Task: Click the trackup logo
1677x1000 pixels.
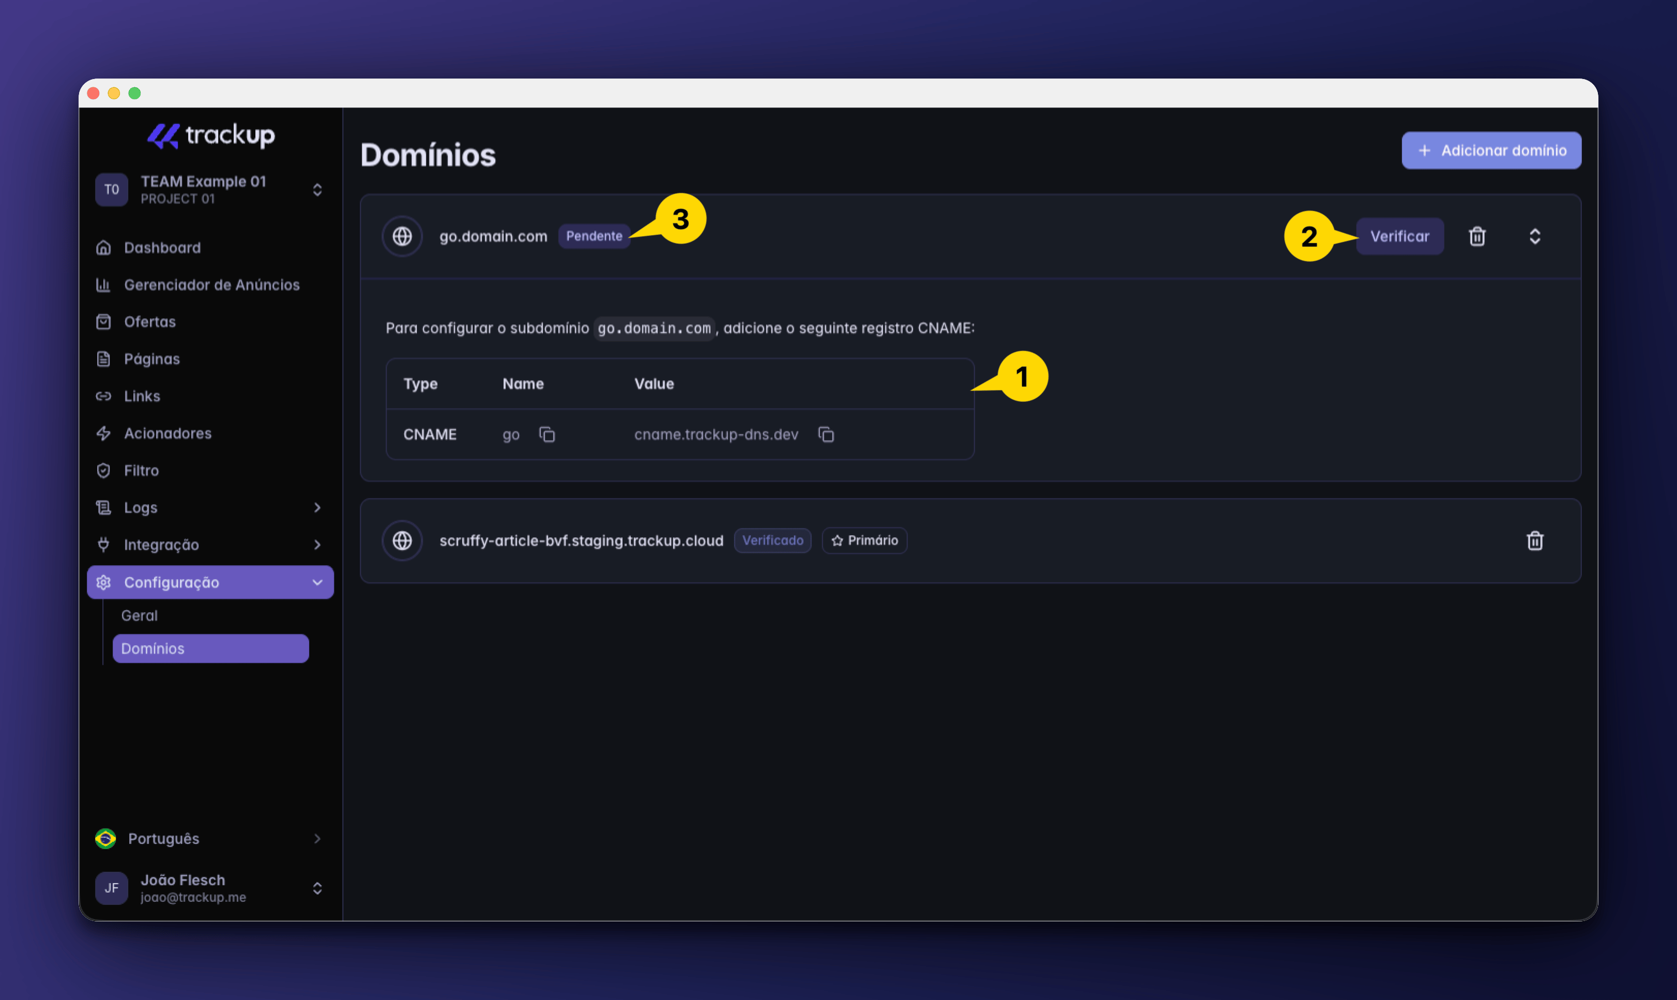Action: click(210, 135)
